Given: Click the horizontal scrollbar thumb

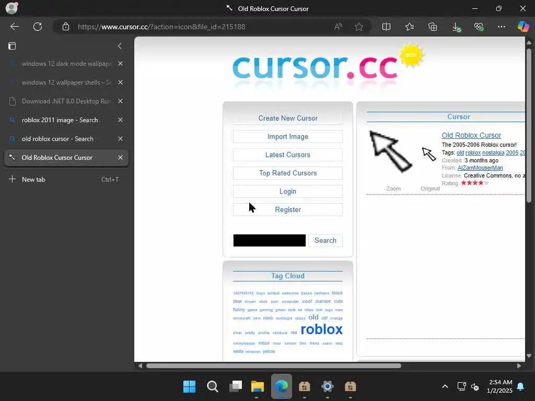Looking at the screenshot, I should pyautogui.click(x=274, y=366).
